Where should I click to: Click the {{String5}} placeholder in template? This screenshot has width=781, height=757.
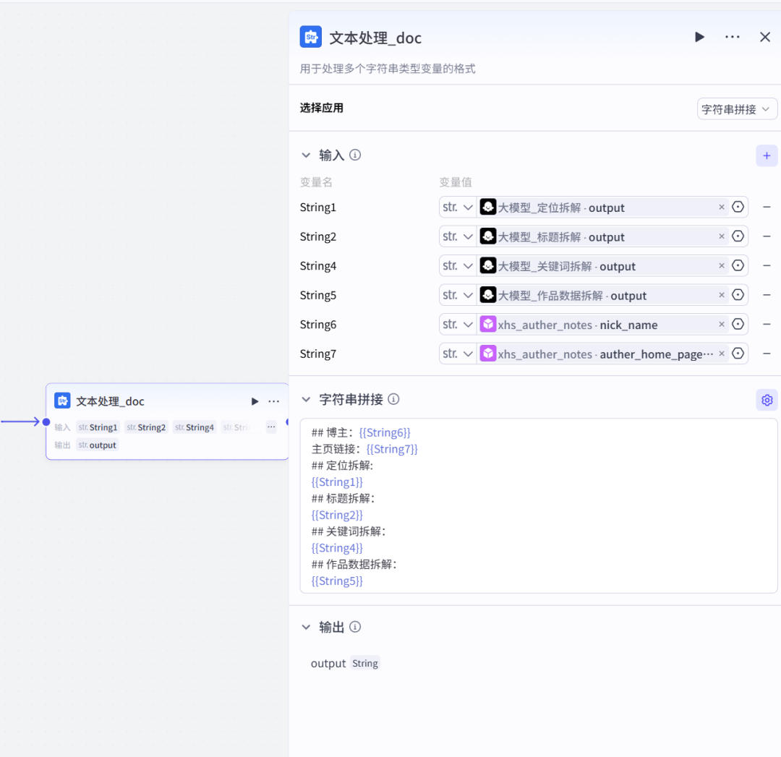[x=337, y=581]
